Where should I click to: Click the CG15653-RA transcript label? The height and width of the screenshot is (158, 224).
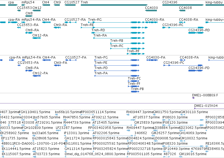28,25
